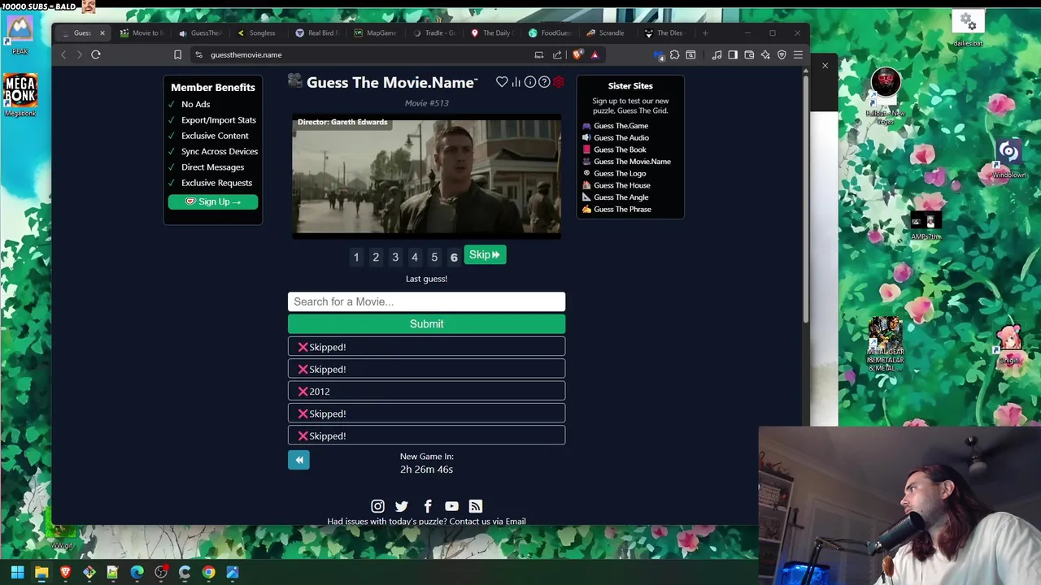
Task: Click the green Submit button
Action: tap(426, 324)
